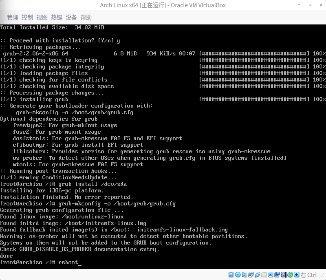Open the 视图 menu

[x=42, y=18]
